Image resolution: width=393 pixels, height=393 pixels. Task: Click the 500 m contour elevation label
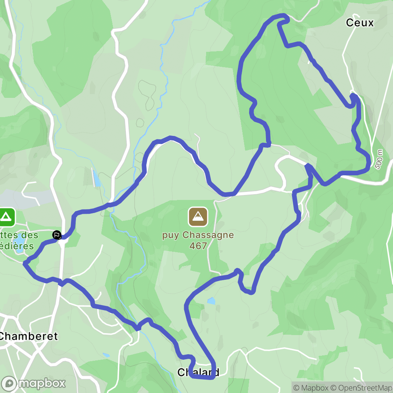tap(379, 159)
